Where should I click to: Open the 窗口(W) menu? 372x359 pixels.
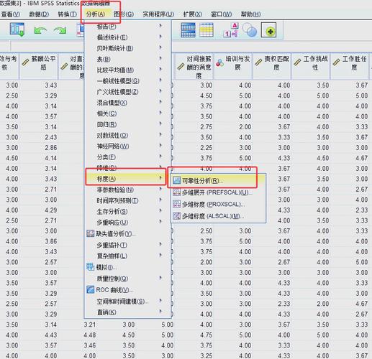[221, 14]
